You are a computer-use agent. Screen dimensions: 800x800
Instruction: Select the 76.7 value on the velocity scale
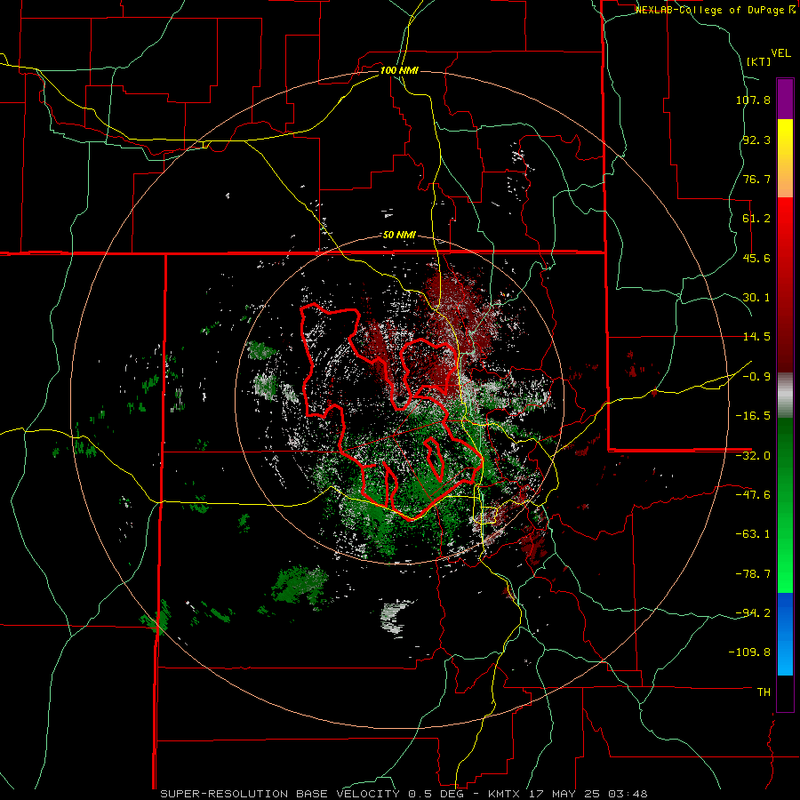point(756,179)
